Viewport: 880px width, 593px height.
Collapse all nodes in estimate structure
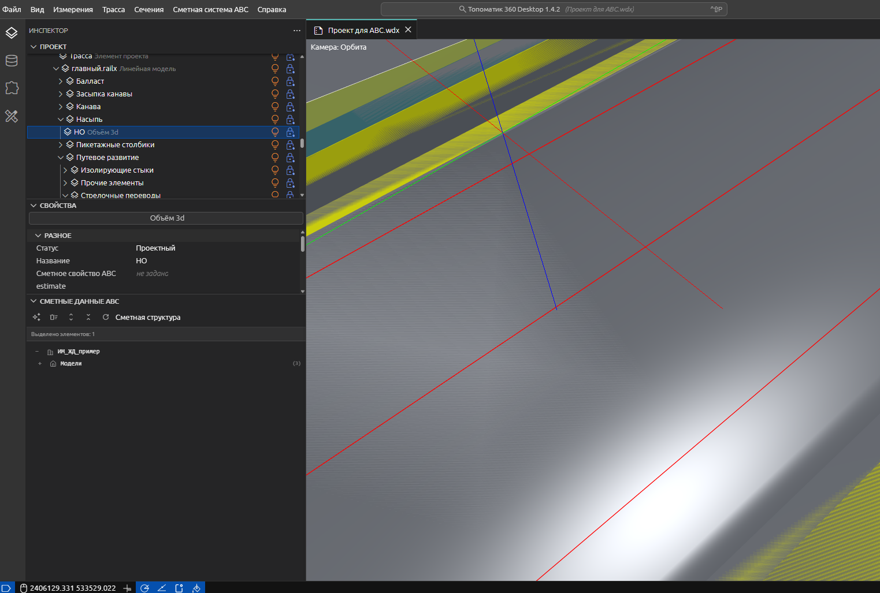pyautogui.click(x=88, y=317)
